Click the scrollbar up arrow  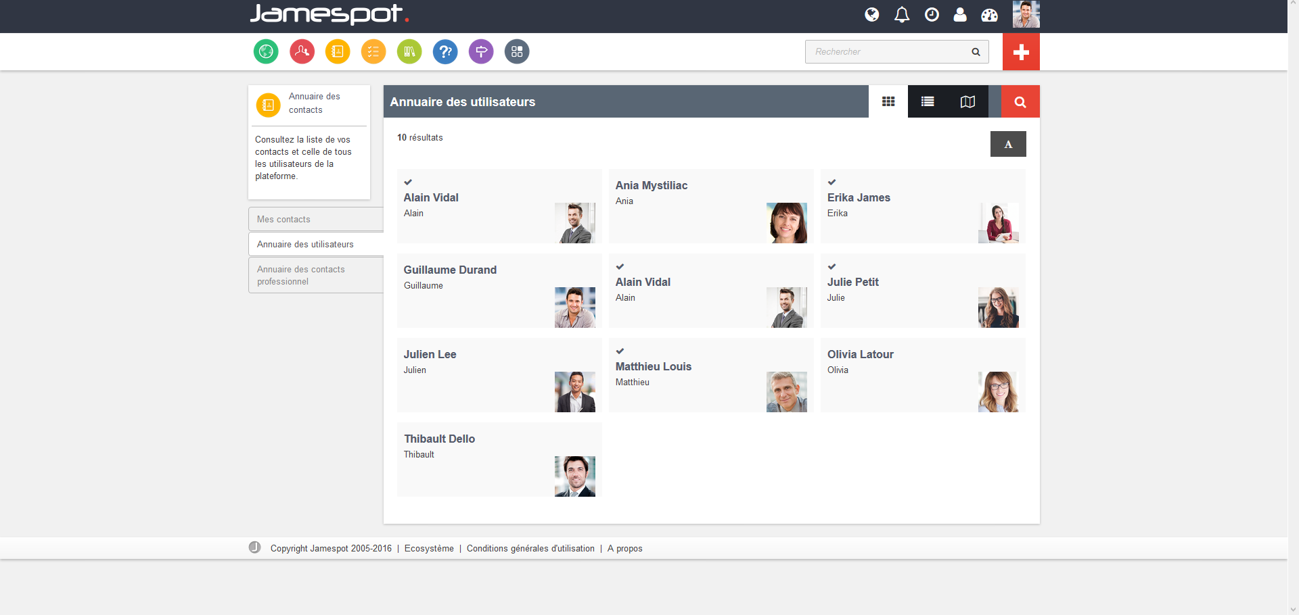pyautogui.click(x=1293, y=5)
